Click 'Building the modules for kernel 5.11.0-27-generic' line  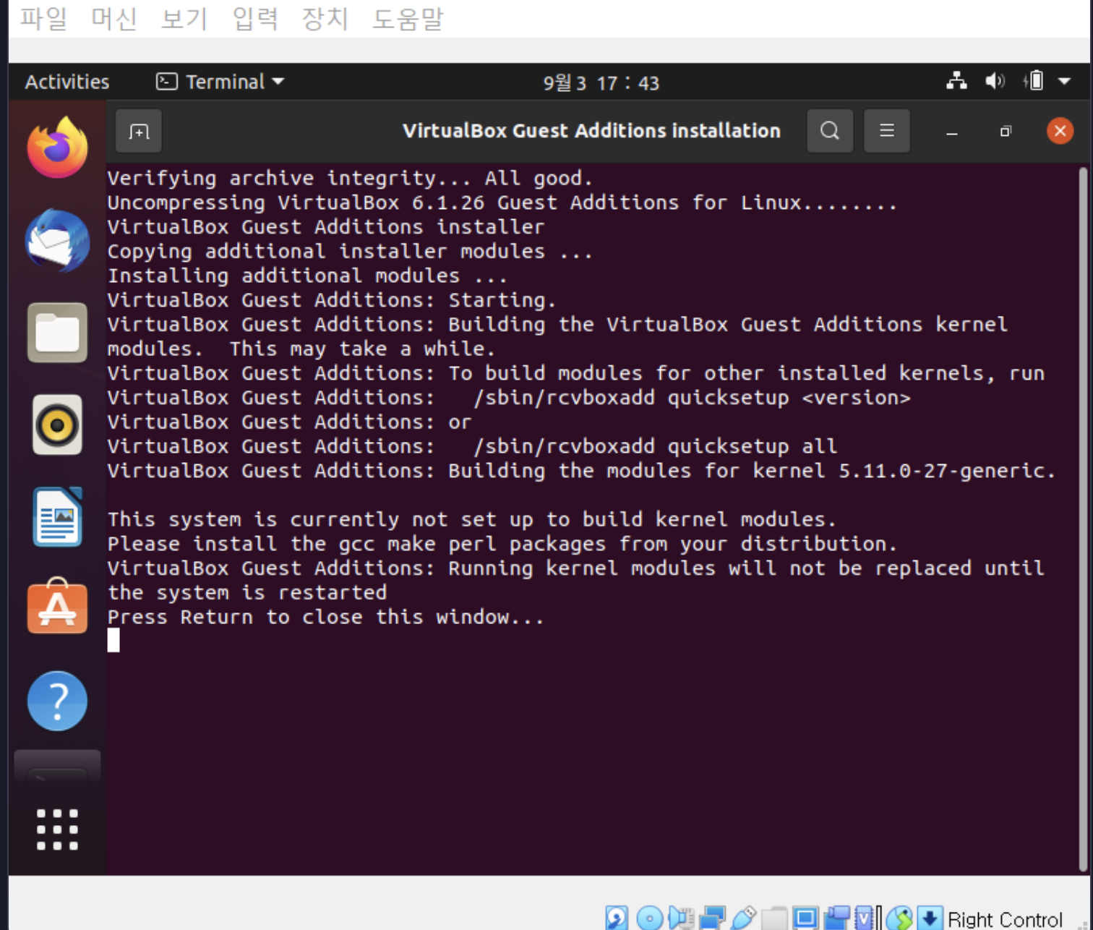pos(581,471)
